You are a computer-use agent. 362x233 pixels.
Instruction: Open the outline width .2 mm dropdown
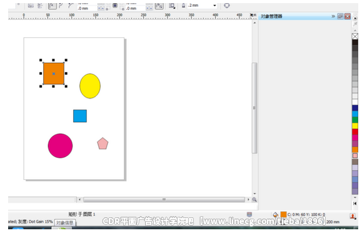[214, 6]
